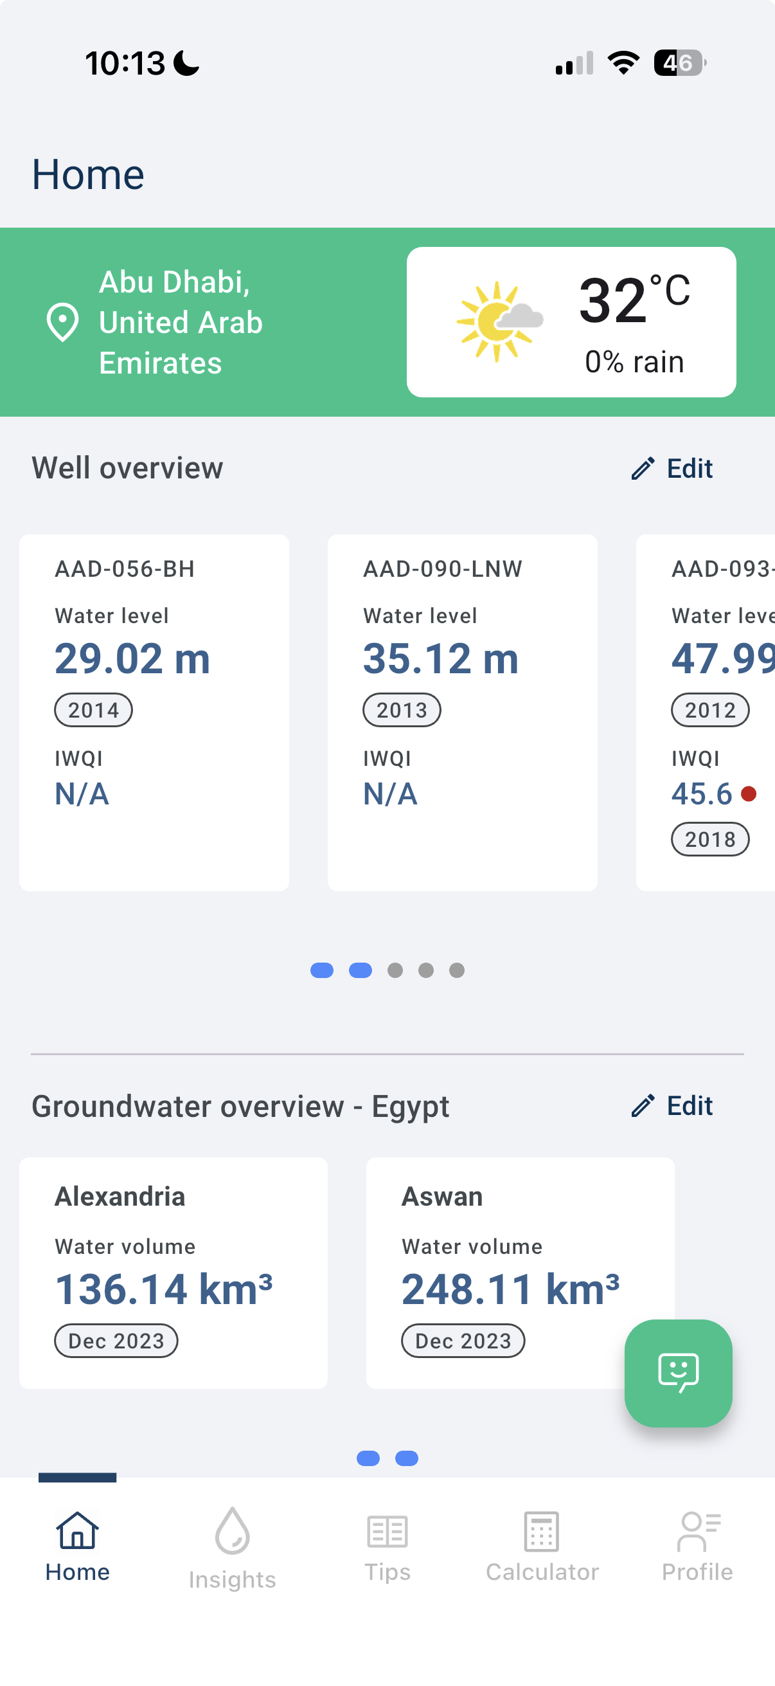
Task: Tap pencil icon beside Well overview Edit
Action: 643,469
